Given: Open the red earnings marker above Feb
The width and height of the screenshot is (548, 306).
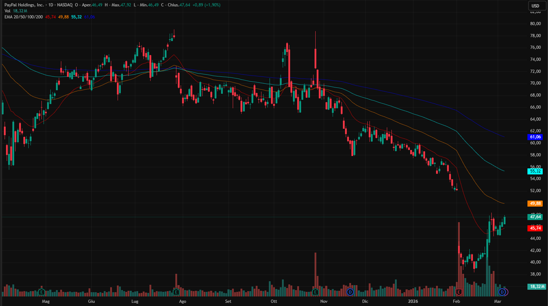Looking at the screenshot, I should point(459,292).
